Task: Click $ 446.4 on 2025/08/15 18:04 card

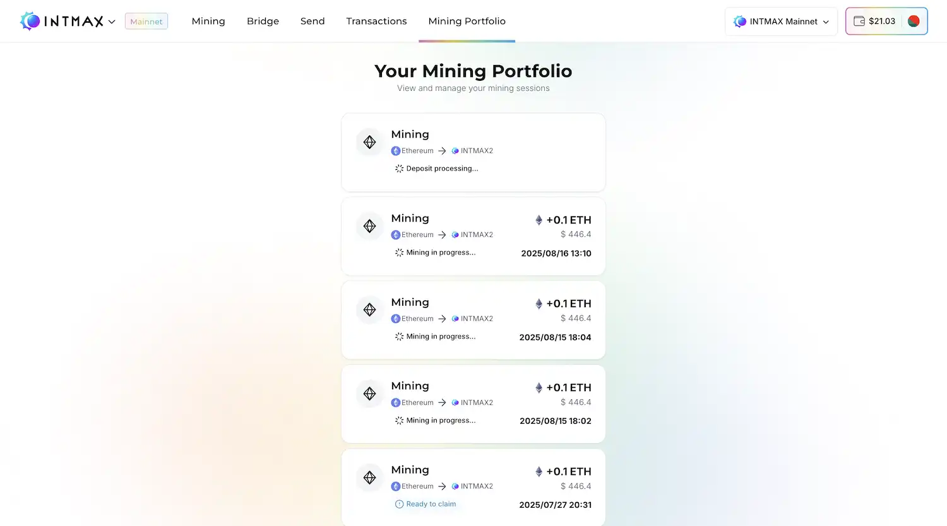Action: (x=576, y=318)
